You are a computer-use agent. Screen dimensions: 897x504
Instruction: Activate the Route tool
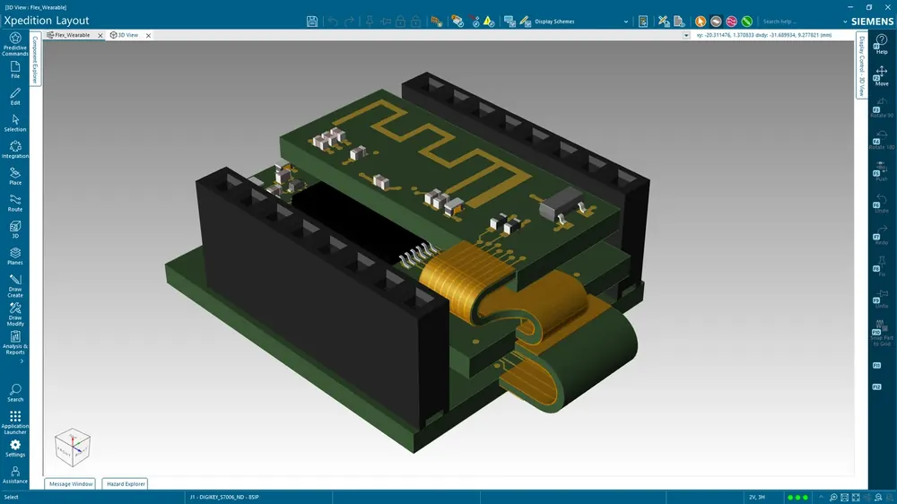pyautogui.click(x=15, y=203)
